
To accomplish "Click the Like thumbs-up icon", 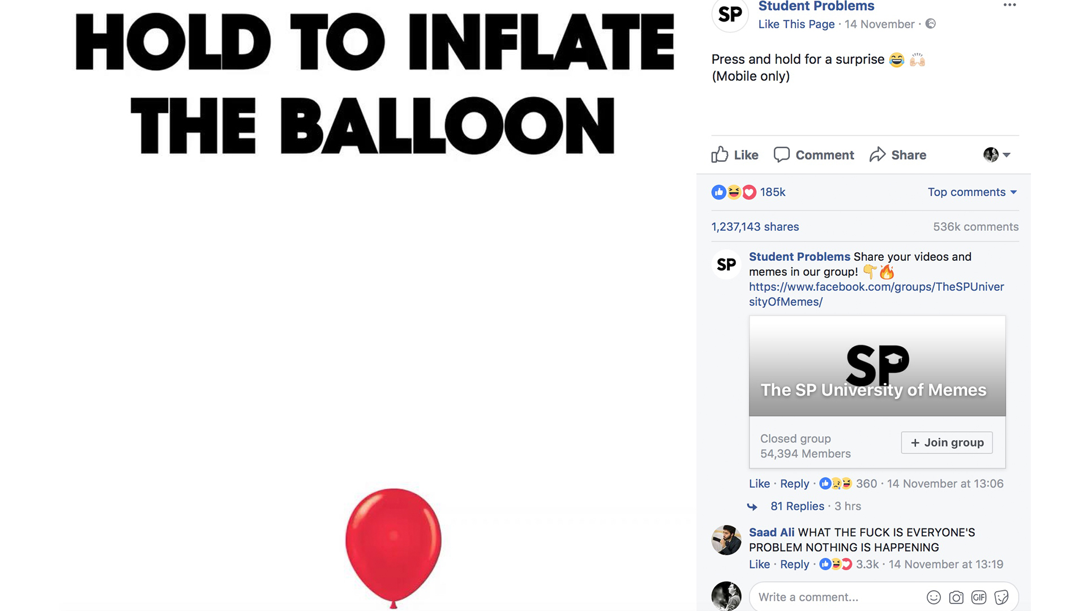I will point(720,154).
